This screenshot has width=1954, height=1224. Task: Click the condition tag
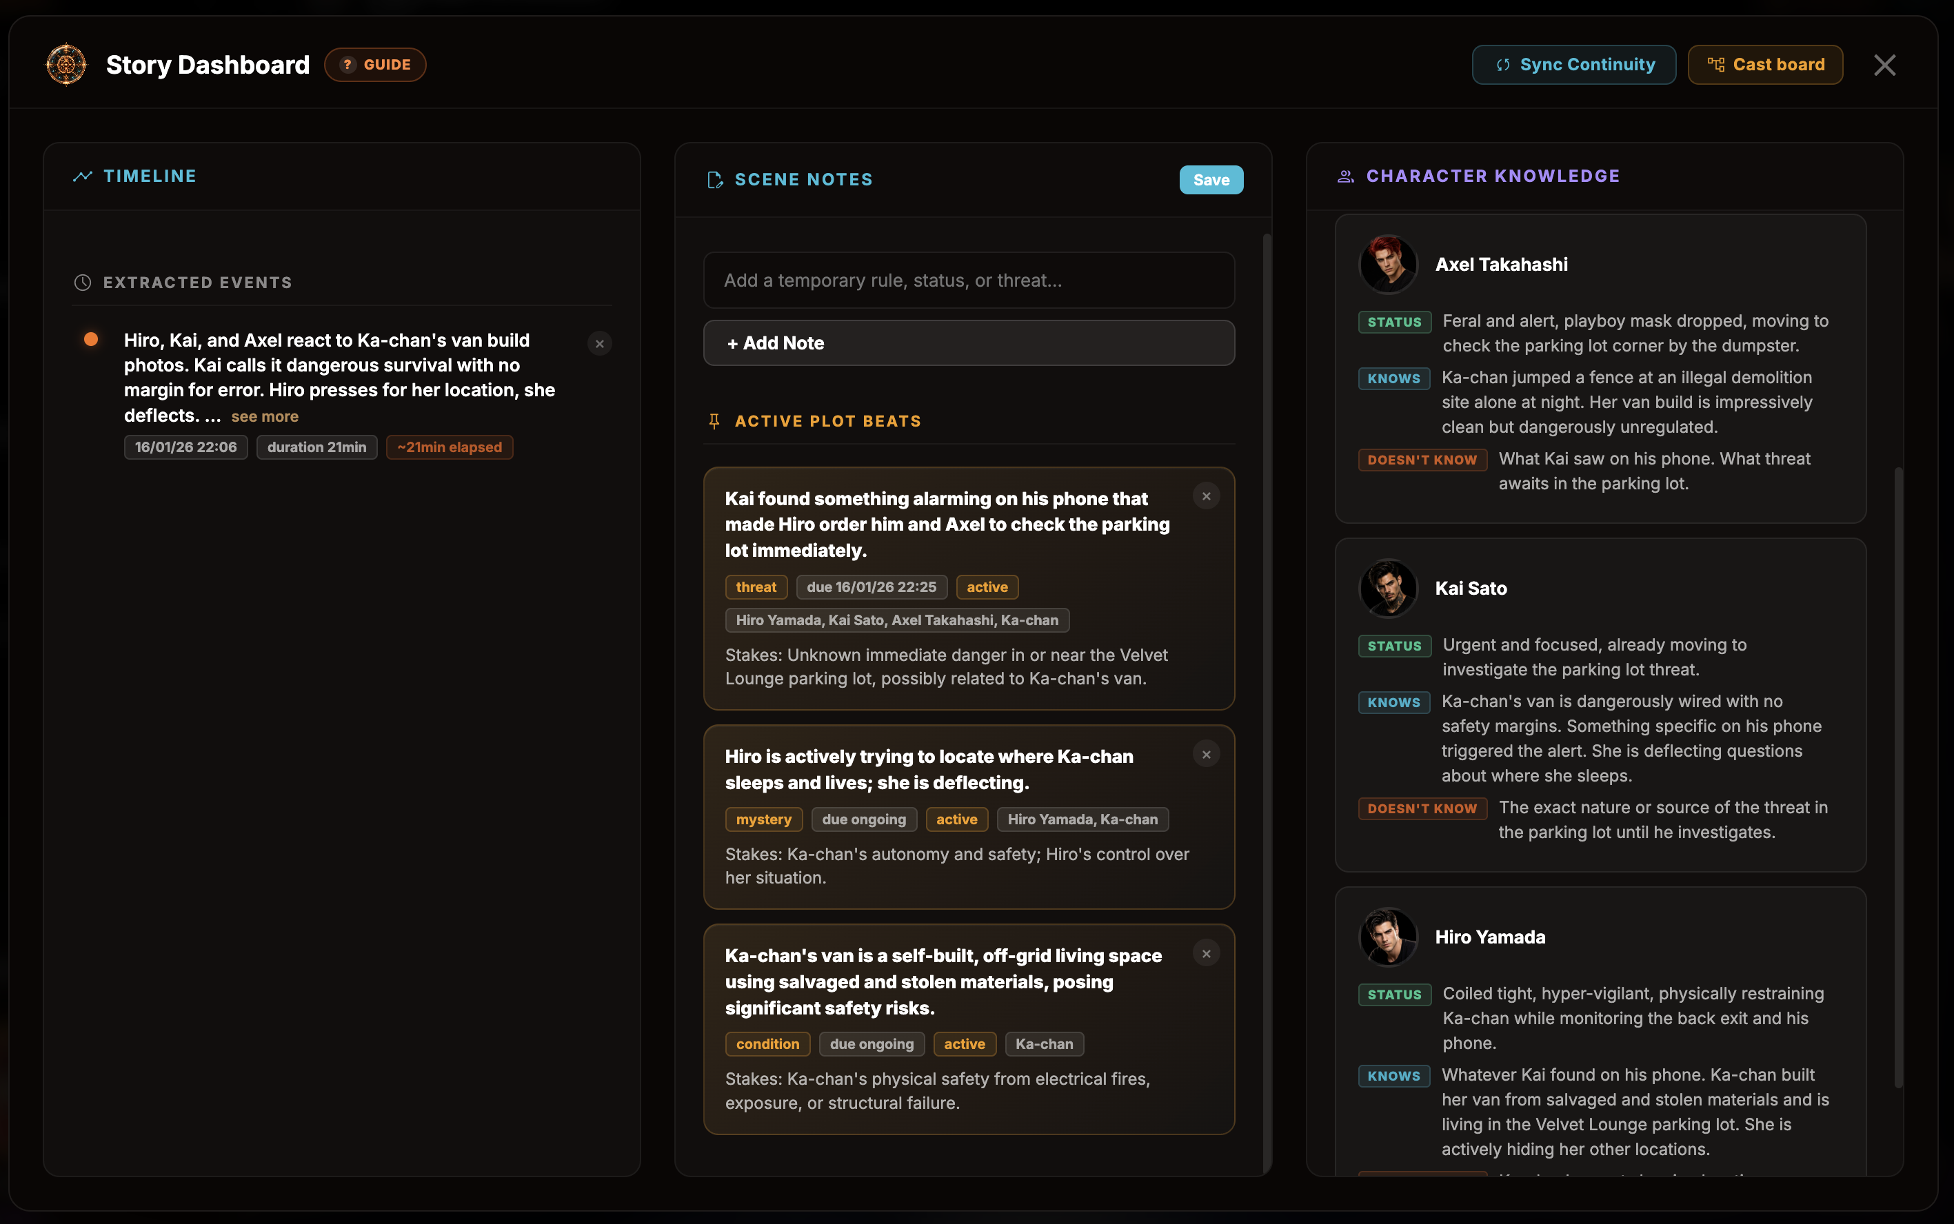point(767,1044)
